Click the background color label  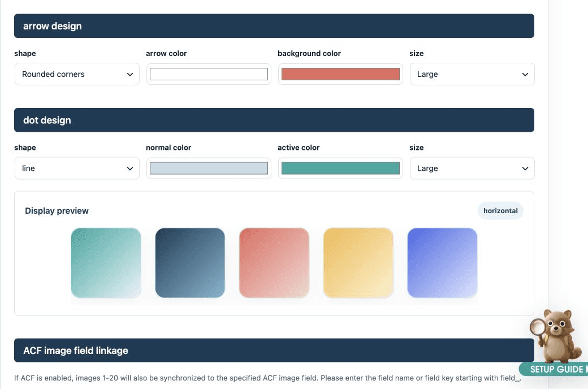coord(309,53)
